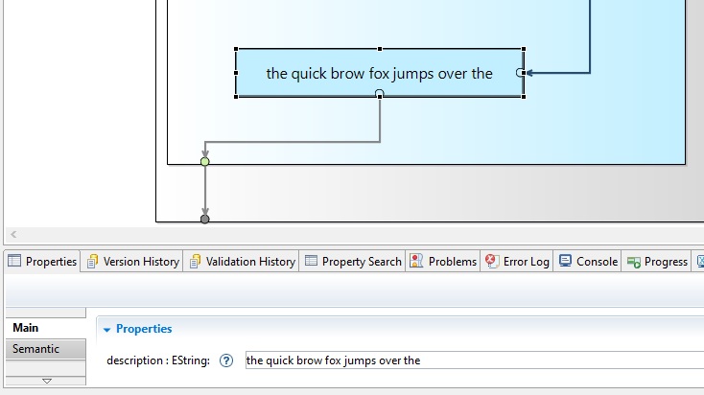
Task: Click the bottom-right resize handle of selected node
Action: pos(524,97)
